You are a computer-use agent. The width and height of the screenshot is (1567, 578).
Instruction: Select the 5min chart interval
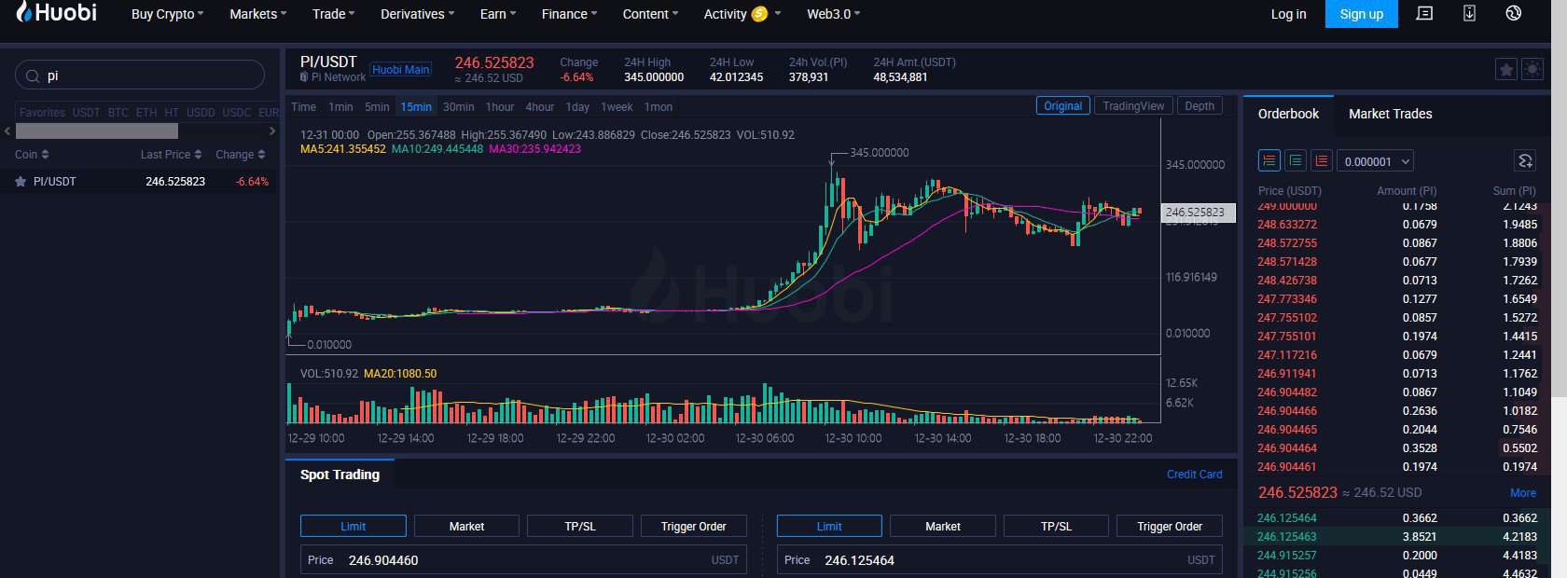[377, 107]
